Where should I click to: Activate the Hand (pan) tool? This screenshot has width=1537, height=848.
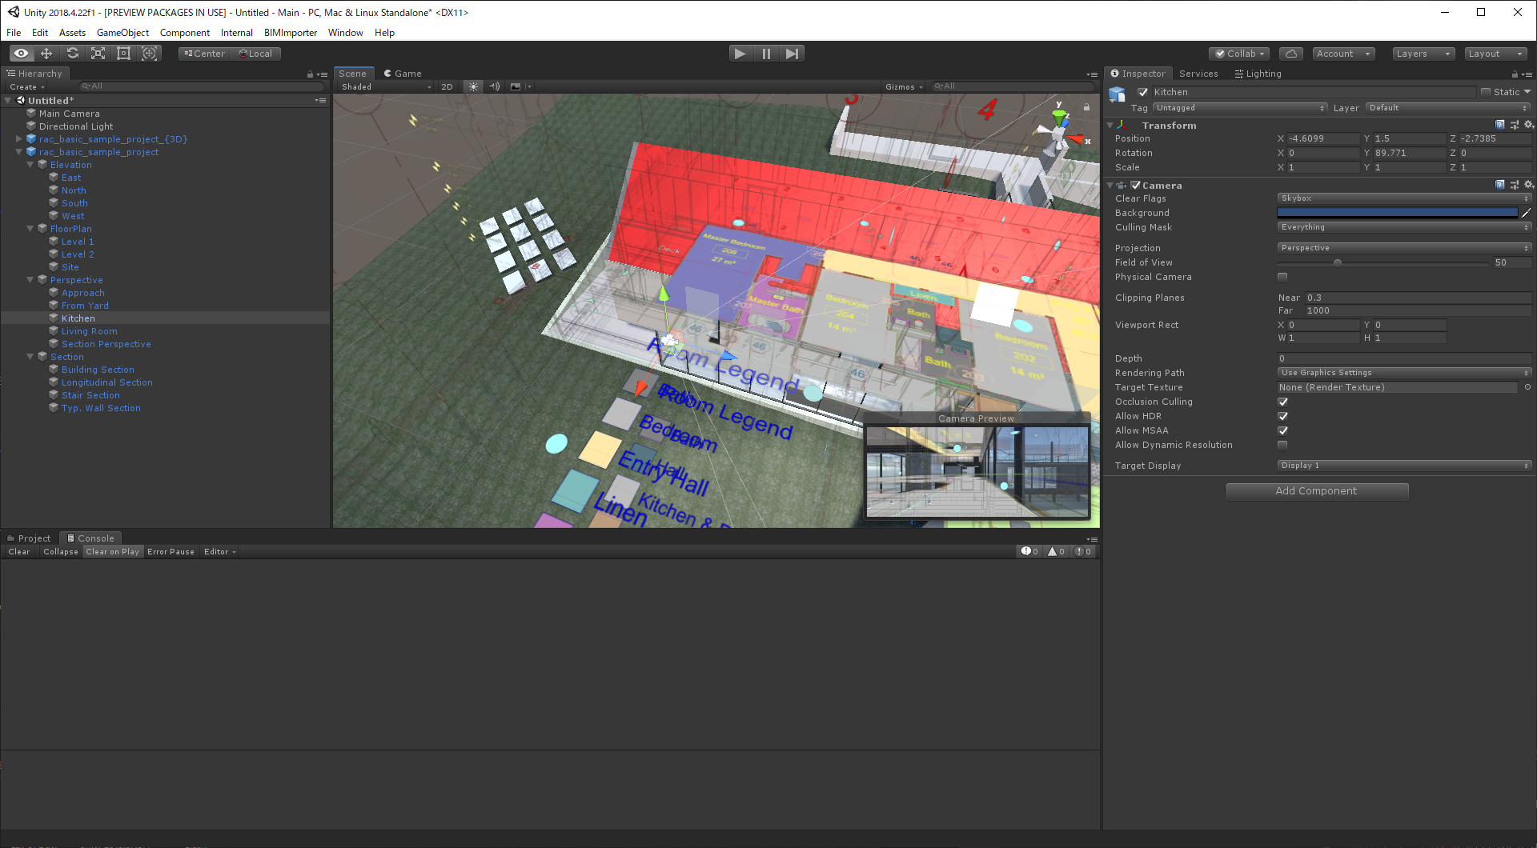20,53
